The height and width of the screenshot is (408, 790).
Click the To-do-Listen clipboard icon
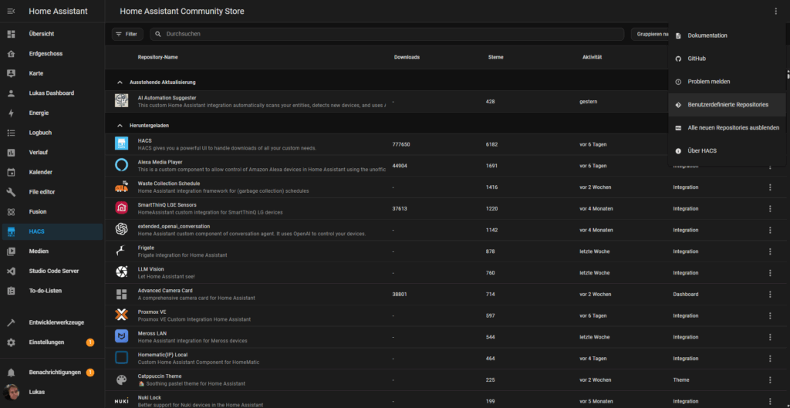click(11, 291)
